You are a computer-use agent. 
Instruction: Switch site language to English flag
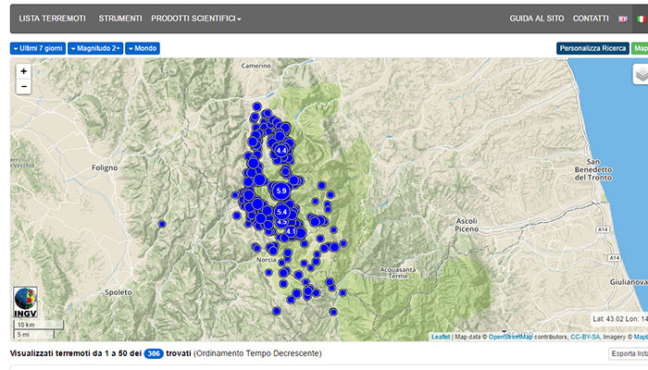click(x=622, y=18)
